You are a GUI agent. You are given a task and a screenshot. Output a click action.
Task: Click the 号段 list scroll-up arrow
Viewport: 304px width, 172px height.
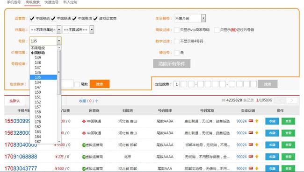pos(59,48)
